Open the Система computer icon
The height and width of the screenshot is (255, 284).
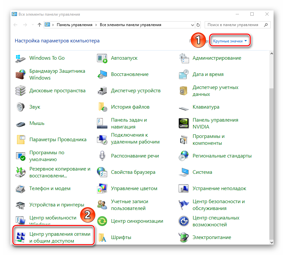pos(184,172)
